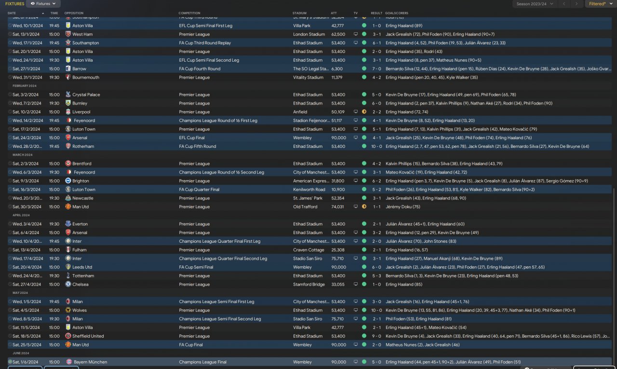Tick the row circle for Sat 24/2/2024 Arsenal
Viewport: 617px width, 369px height.
point(10,138)
